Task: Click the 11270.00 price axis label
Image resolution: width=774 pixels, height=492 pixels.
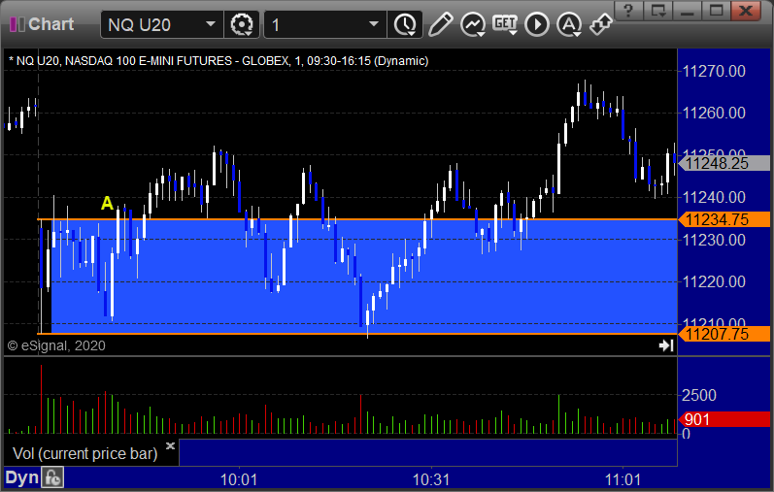Action: (x=714, y=71)
